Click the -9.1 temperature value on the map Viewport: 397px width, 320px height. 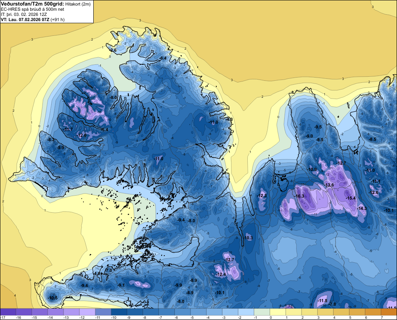tap(121, 285)
